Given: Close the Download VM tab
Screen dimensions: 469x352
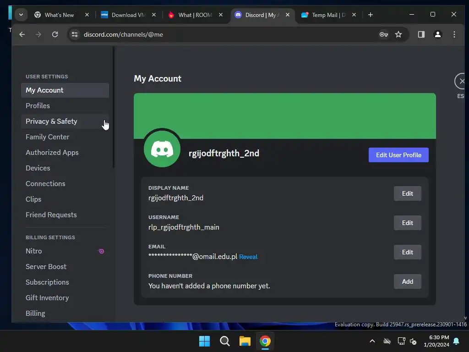Looking at the screenshot, I should pos(154,15).
